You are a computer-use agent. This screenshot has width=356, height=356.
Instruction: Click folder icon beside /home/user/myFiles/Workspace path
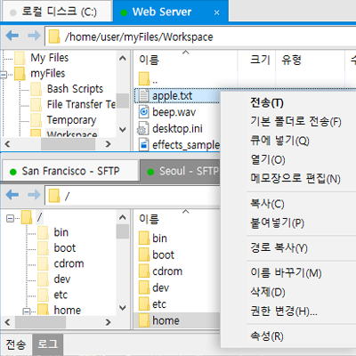pyautogui.click(x=54, y=36)
